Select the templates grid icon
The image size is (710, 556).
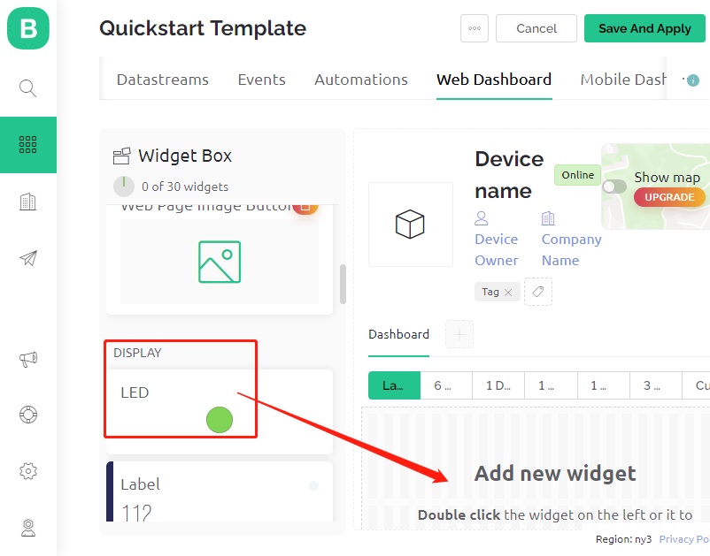(28, 145)
